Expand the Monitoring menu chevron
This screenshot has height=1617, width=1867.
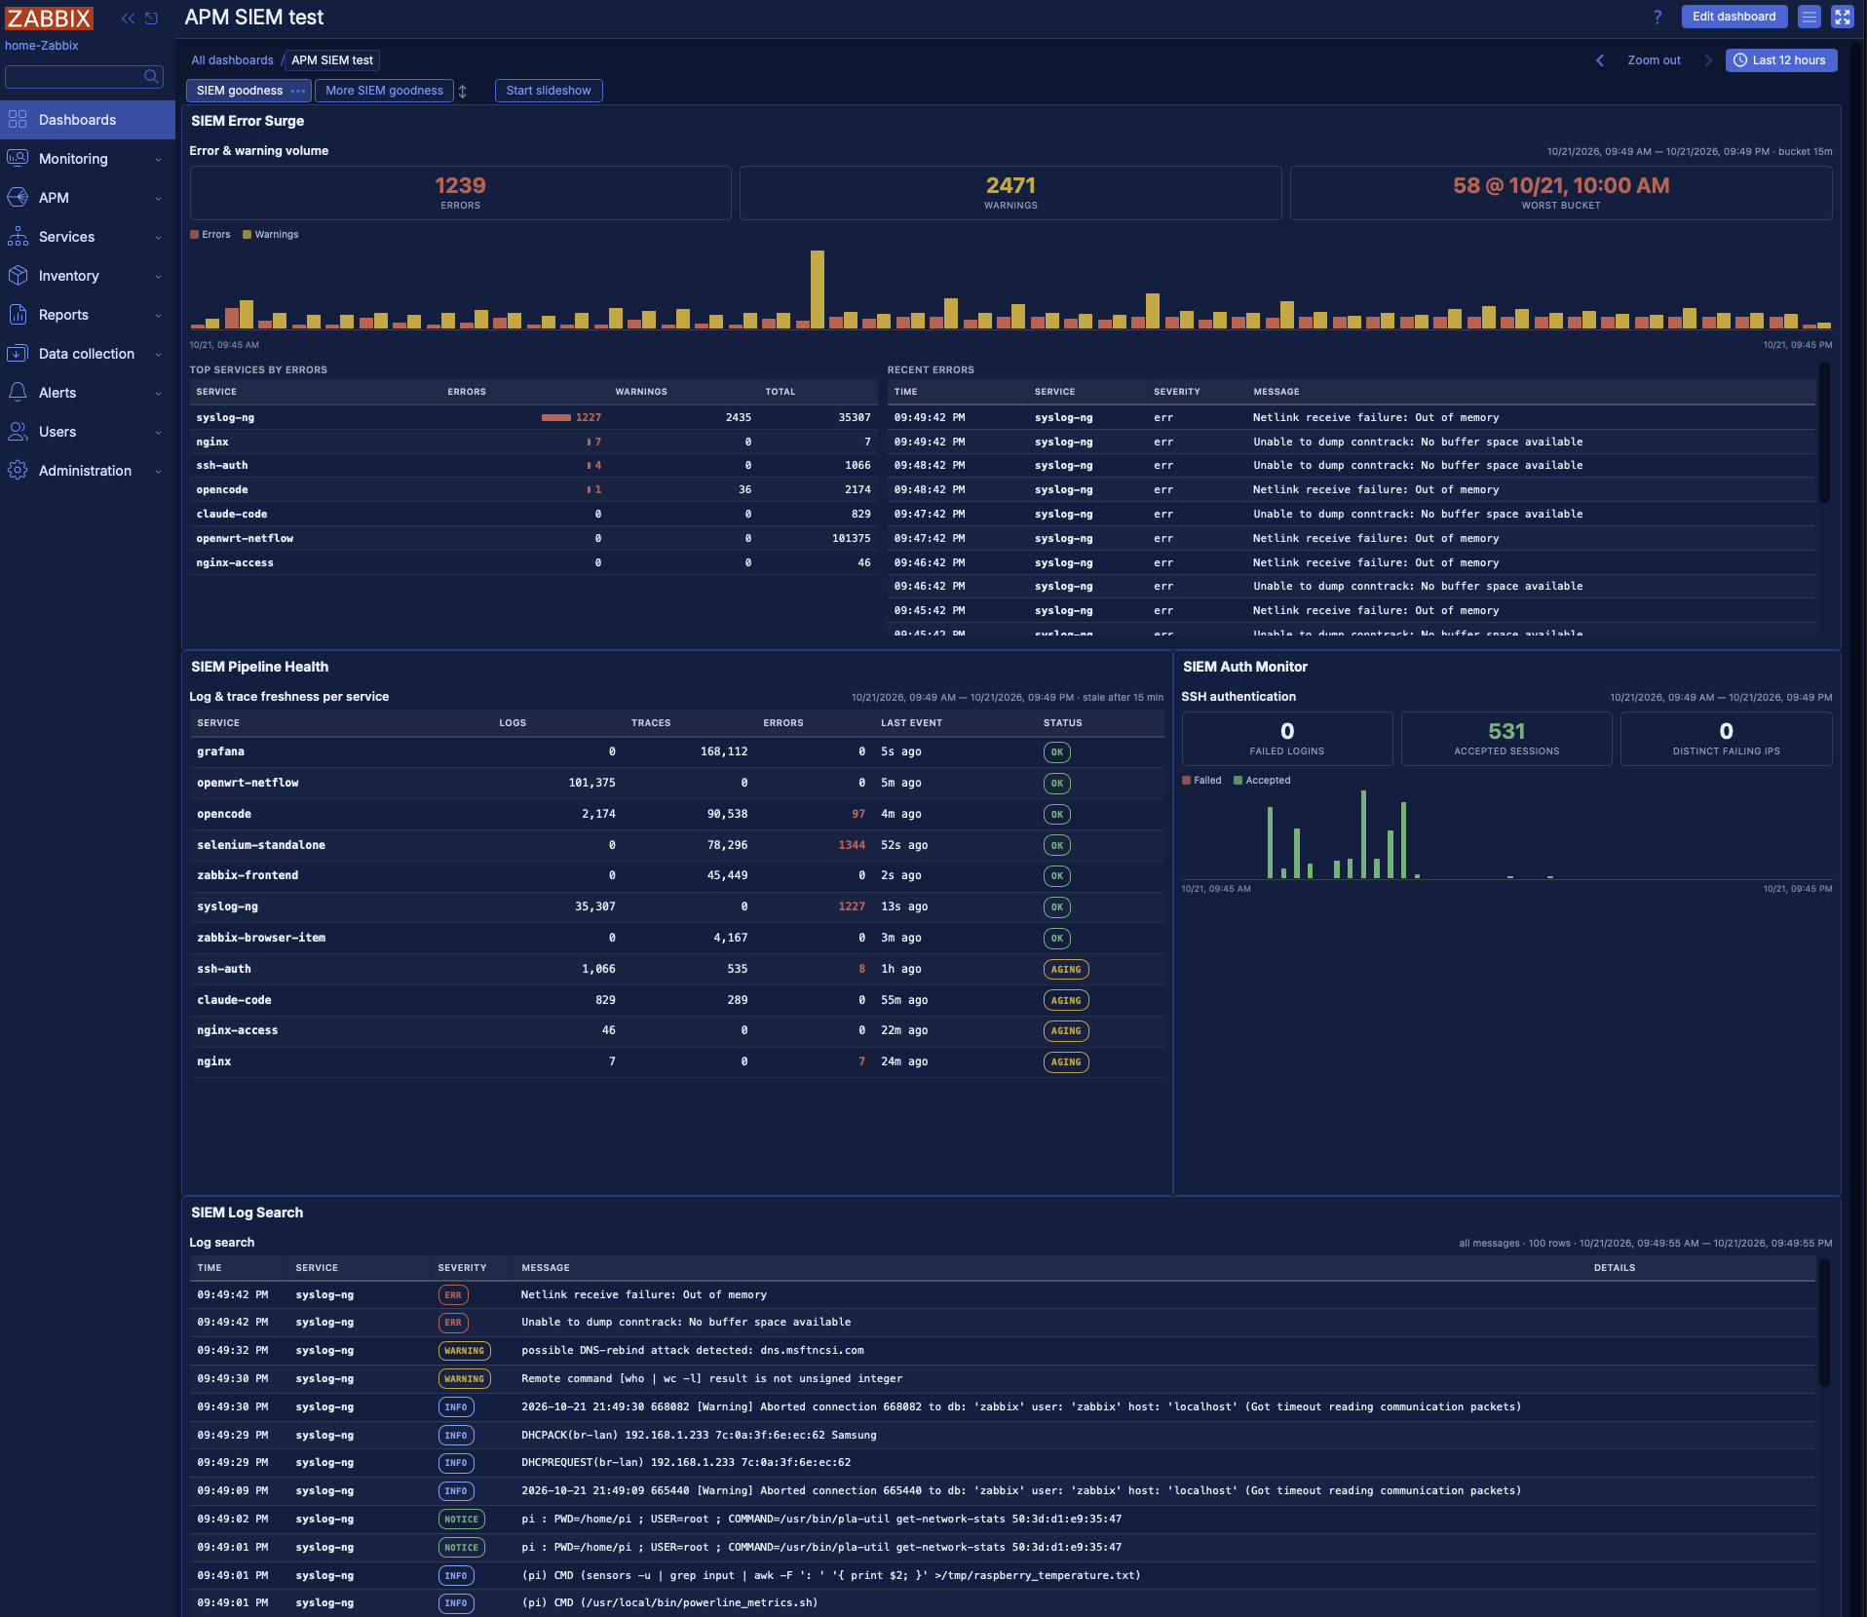coord(158,159)
